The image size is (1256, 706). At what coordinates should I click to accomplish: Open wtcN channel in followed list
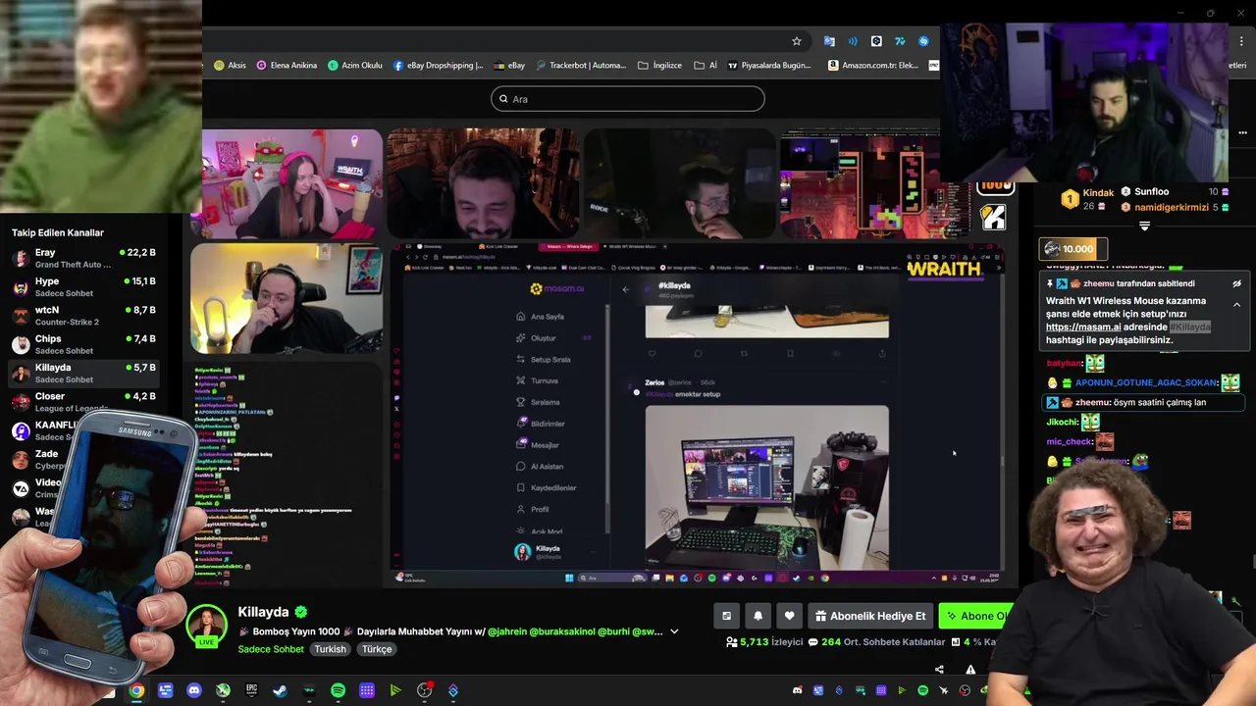coord(84,316)
